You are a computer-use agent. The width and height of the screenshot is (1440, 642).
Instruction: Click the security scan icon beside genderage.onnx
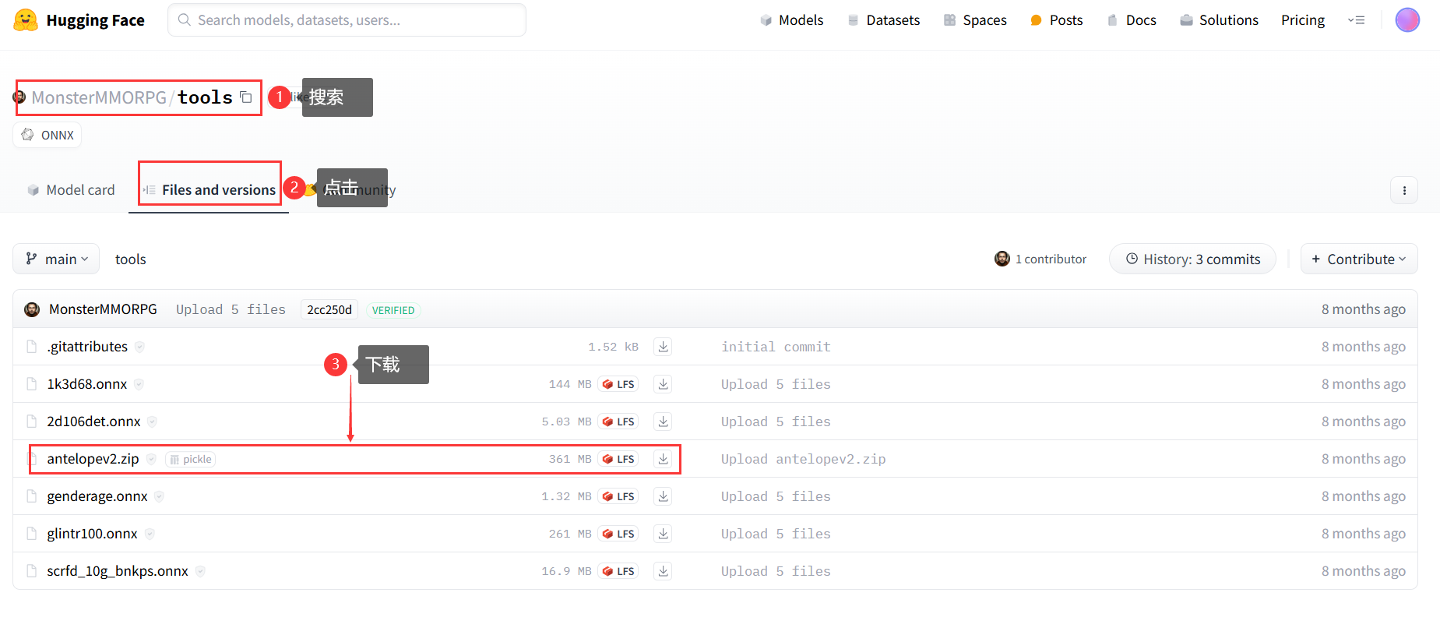pos(159,496)
